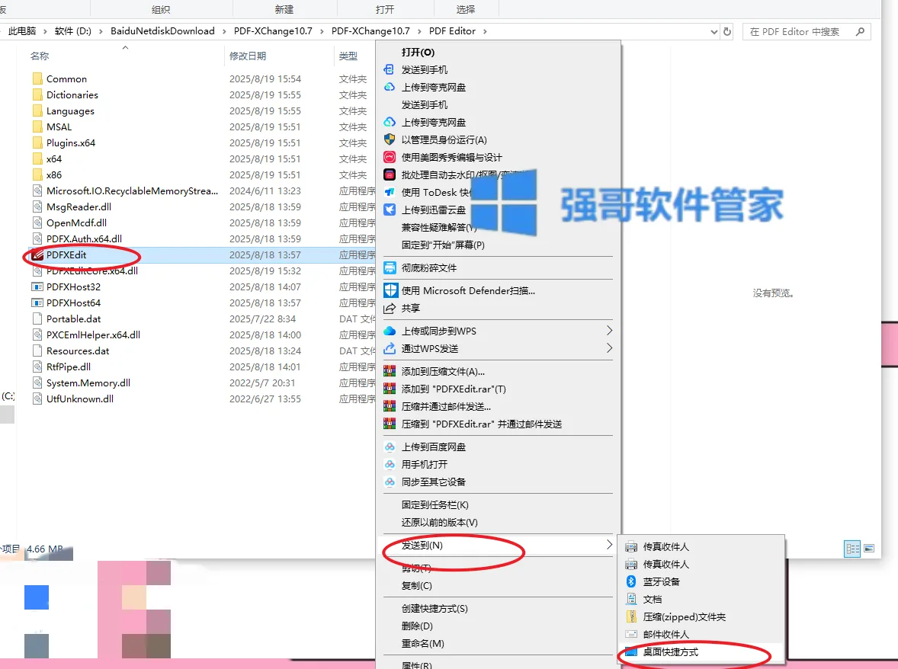Viewport: 898px width, 669px height.
Task: Open the address bar history dropdown arrow
Action: coord(714,32)
